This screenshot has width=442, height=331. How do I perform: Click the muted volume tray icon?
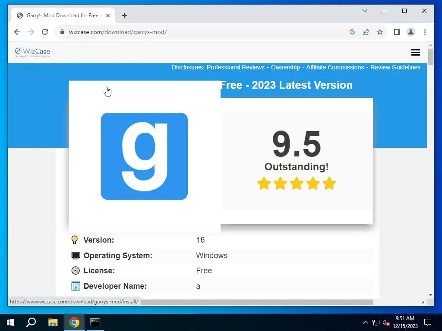point(386,322)
